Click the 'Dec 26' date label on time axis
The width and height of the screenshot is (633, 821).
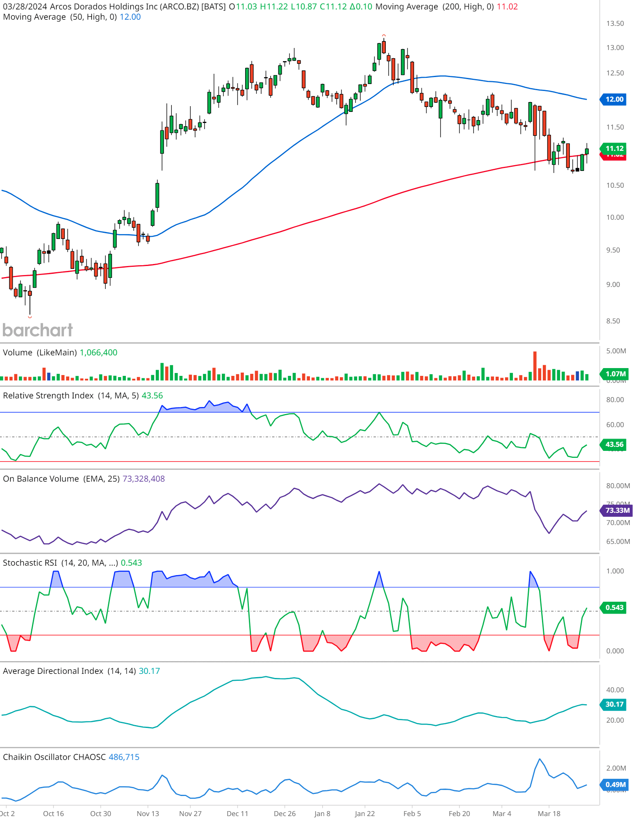coord(285,814)
